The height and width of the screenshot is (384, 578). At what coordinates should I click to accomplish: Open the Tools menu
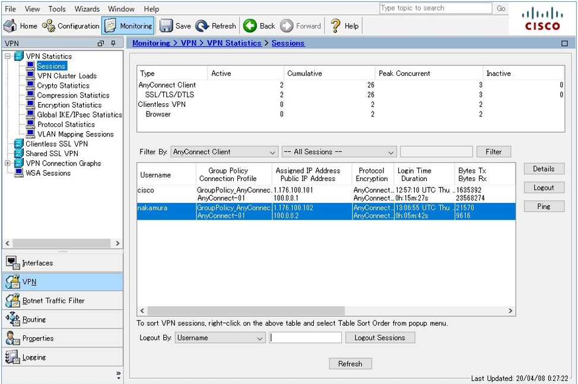(57, 9)
